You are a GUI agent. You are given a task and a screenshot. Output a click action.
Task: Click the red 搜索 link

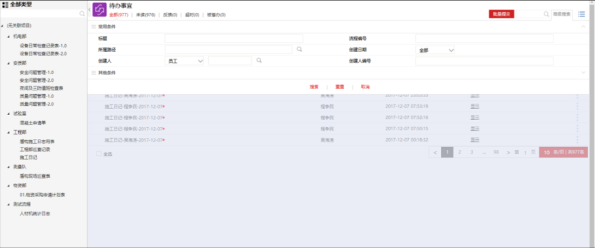[314, 87]
